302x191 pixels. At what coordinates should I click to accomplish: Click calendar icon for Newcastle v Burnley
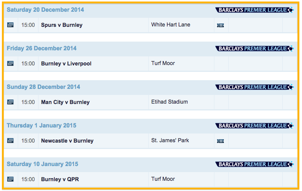click(x=10, y=141)
